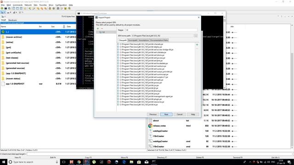This screenshot has height=165, width=294.
Task: Switch to the Annotations tab
Action: point(144,40)
